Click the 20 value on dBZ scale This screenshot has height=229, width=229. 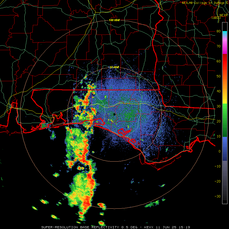click(x=219, y=121)
